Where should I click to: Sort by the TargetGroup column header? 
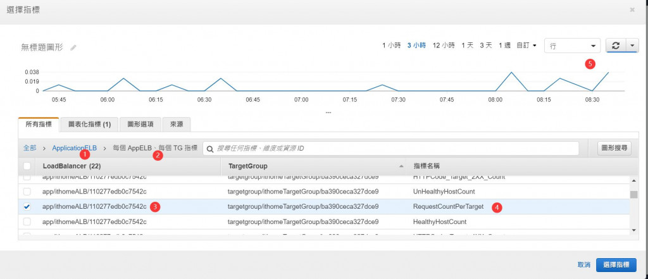(x=247, y=166)
